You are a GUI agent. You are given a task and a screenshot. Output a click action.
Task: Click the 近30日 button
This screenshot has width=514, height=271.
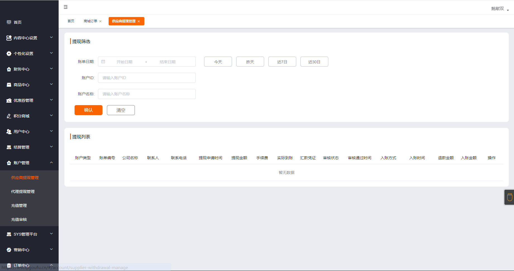coord(314,62)
